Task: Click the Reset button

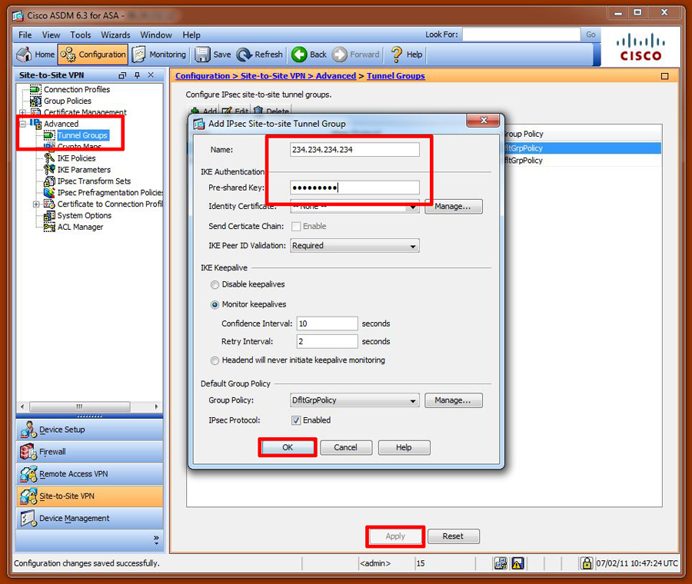Action: [x=453, y=536]
